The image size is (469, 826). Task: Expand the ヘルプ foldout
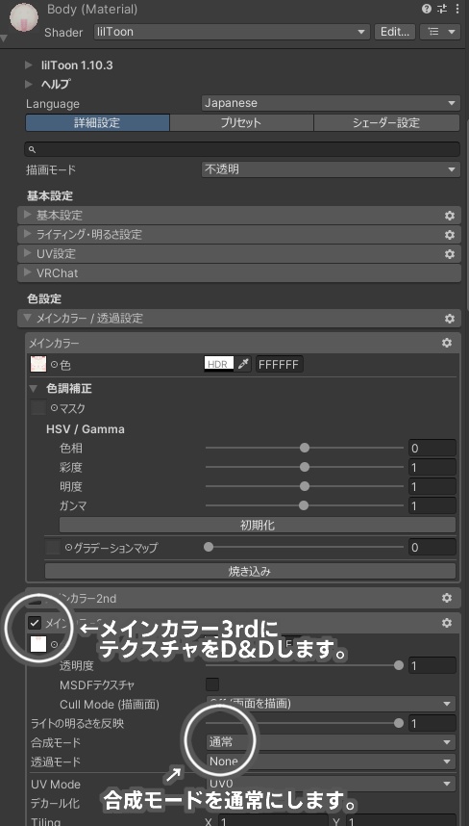tap(29, 84)
